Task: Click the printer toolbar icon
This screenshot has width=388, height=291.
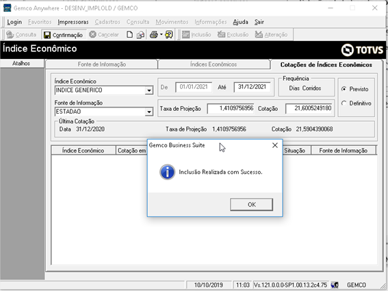Action: [154, 35]
